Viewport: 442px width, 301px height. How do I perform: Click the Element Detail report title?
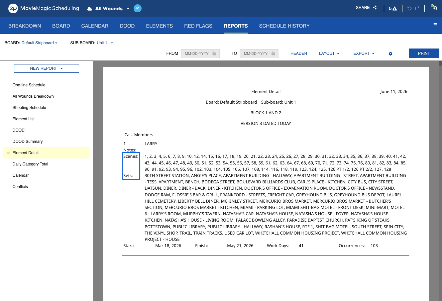coord(266,92)
